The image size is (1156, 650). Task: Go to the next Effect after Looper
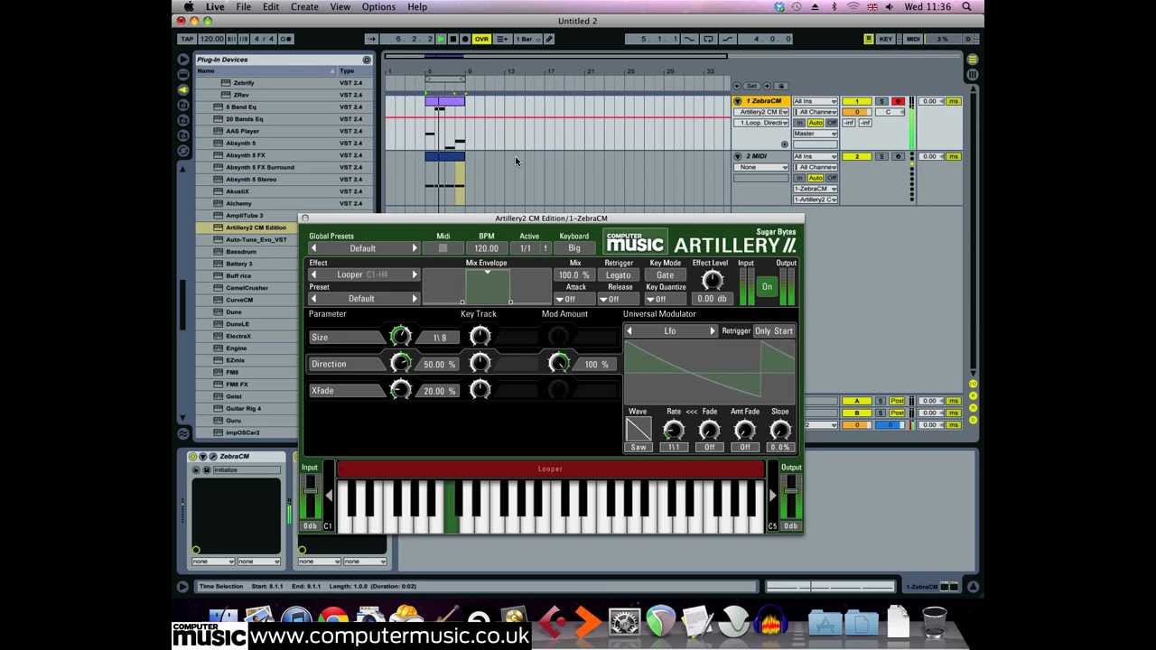(415, 274)
